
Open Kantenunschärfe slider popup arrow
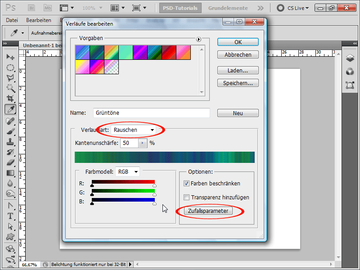143,143
